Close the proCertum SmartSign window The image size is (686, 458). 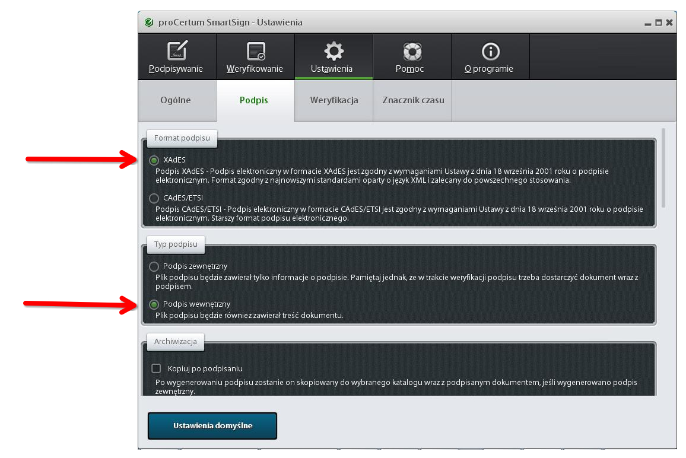[x=669, y=23]
